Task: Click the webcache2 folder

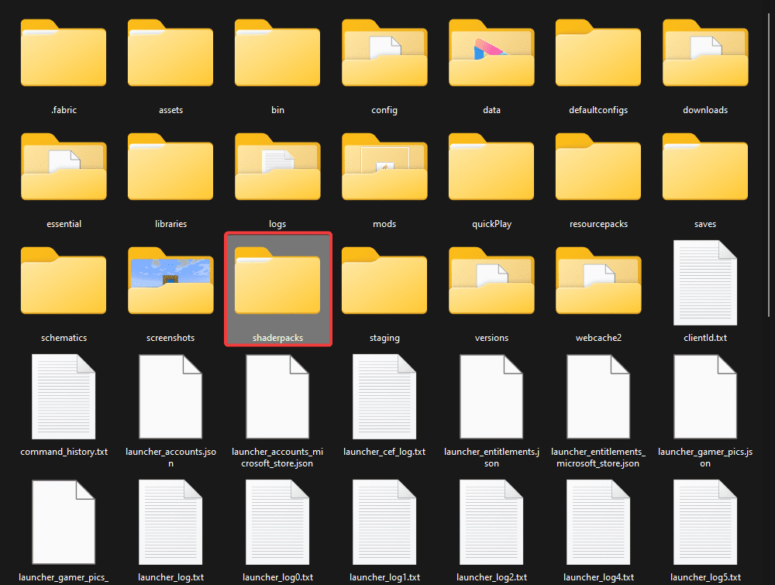Action: pyautogui.click(x=598, y=283)
